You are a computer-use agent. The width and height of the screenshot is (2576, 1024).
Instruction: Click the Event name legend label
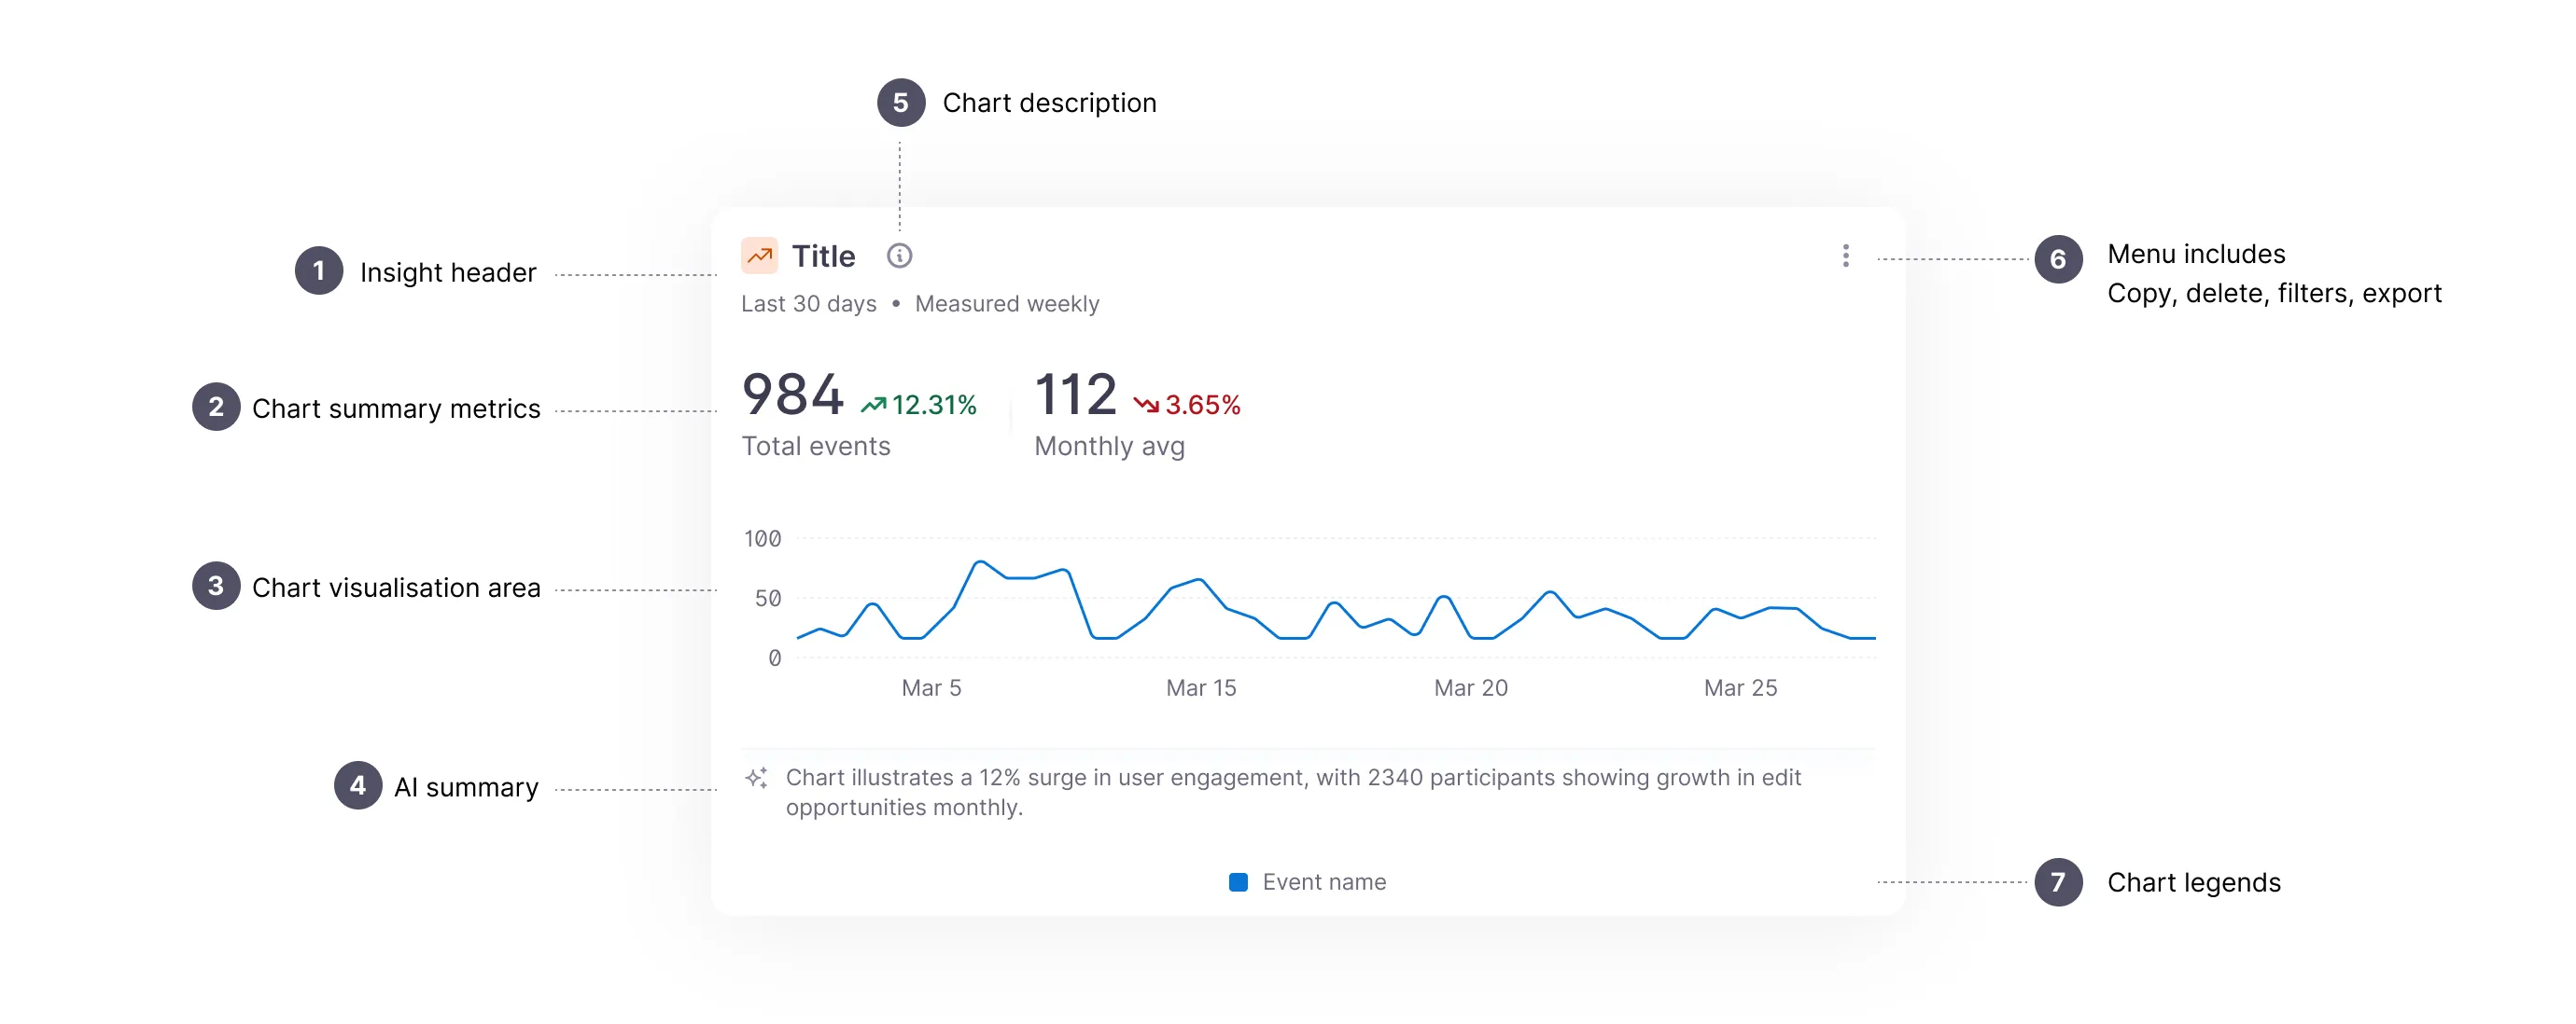click(x=1324, y=882)
